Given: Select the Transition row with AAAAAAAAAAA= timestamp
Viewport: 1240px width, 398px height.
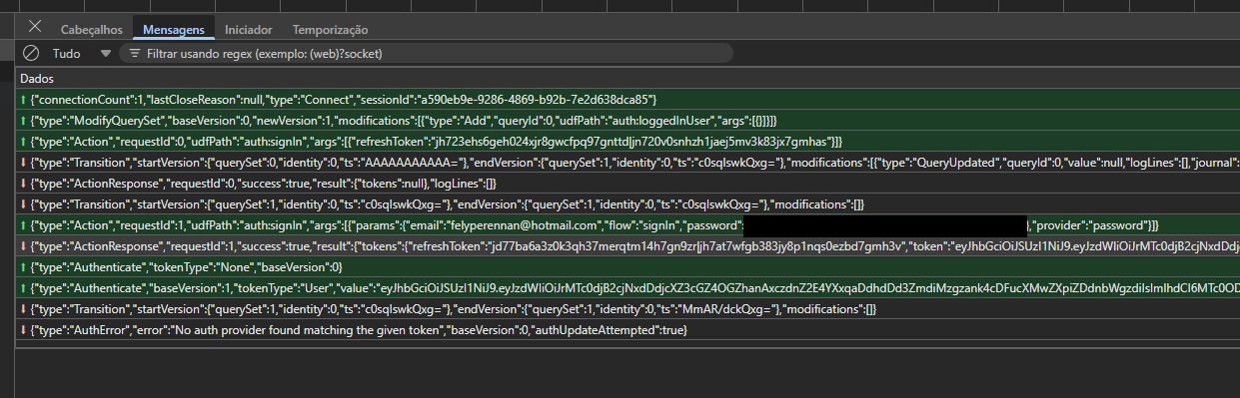Looking at the screenshot, I should [x=627, y=163].
